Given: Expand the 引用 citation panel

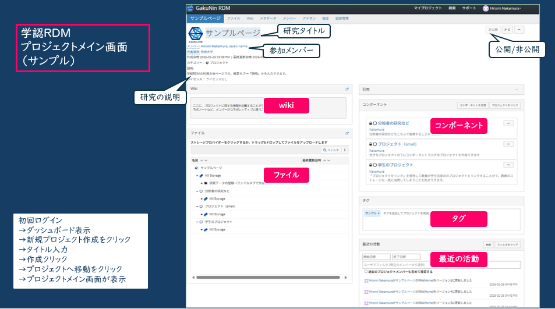Looking at the screenshot, I should (x=517, y=90).
